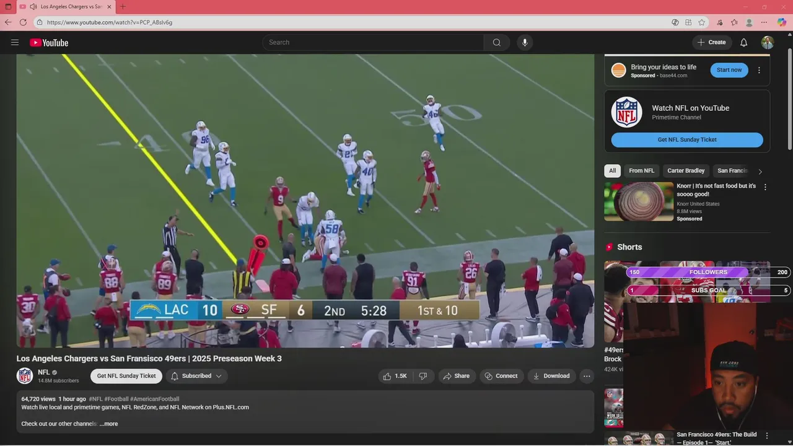Add this page to favorites with the star
The image size is (793, 446).
(x=702, y=22)
